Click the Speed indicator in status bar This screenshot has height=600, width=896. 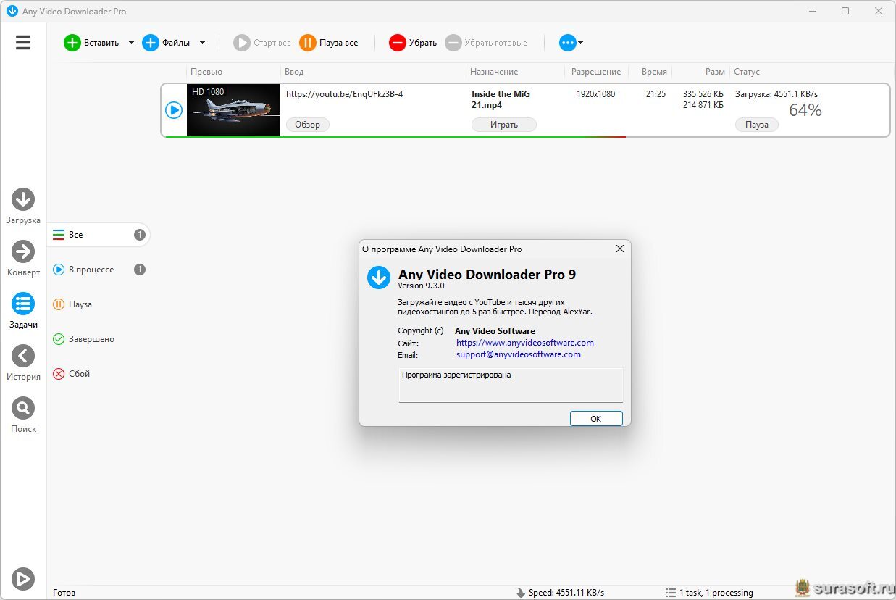click(x=560, y=592)
